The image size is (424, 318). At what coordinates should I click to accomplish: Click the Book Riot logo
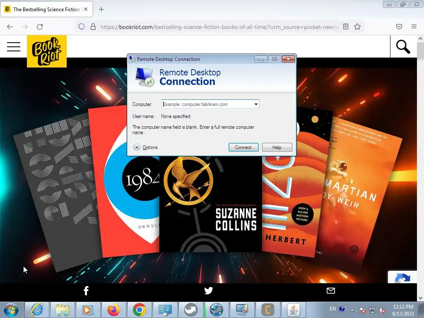(x=47, y=51)
